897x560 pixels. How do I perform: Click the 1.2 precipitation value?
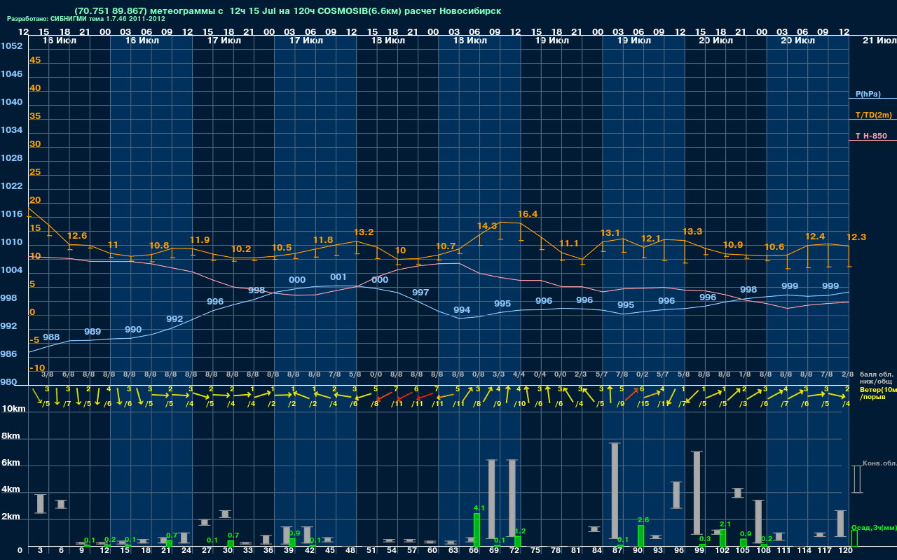(x=520, y=531)
